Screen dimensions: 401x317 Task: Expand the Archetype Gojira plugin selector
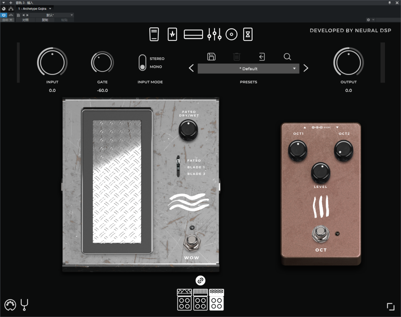[x=34, y=9]
